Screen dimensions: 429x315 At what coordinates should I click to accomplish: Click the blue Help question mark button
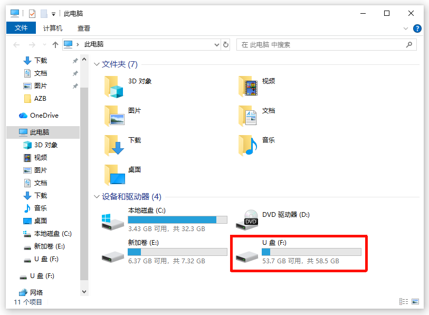point(417,28)
